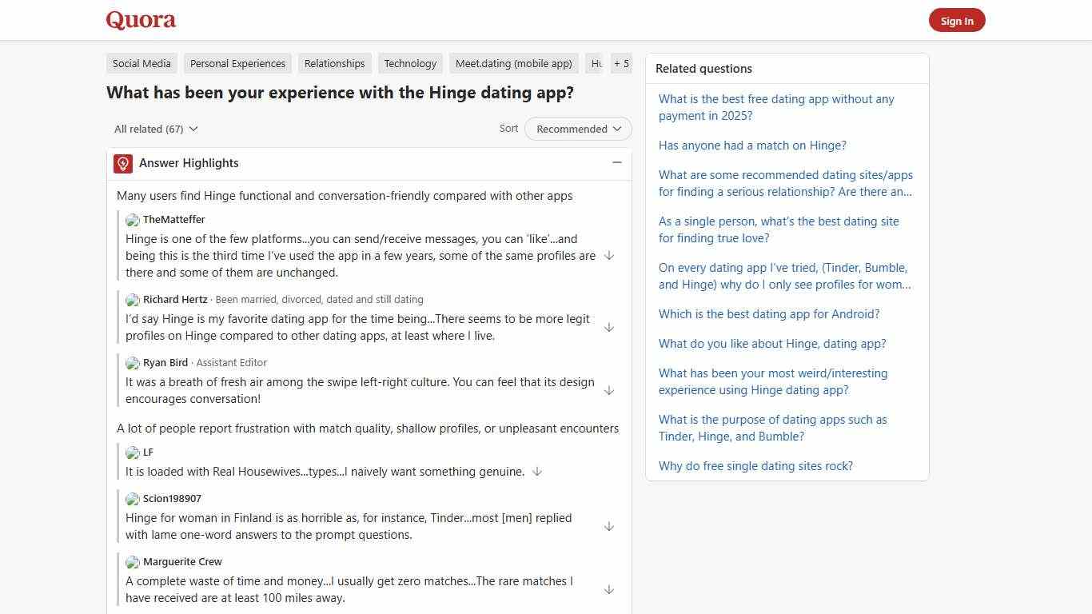Click the Sign In button

click(957, 21)
